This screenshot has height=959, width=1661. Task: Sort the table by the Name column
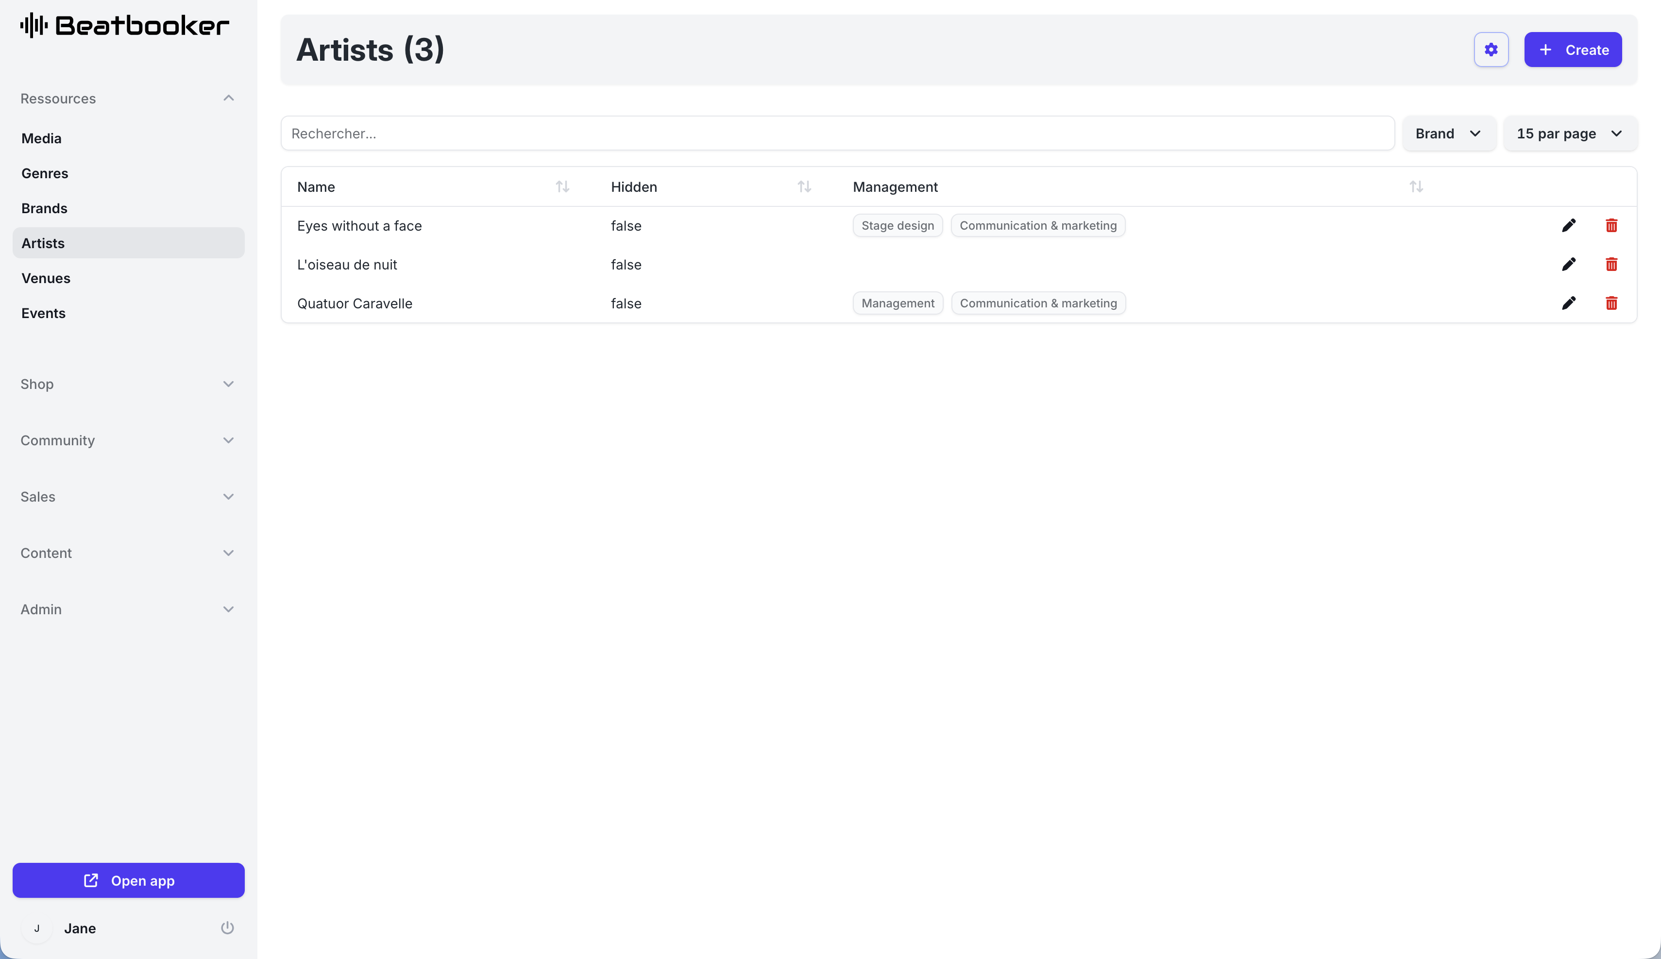point(562,187)
